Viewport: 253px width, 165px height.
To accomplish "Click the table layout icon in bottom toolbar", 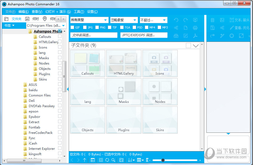I will [x=93, y=160].
